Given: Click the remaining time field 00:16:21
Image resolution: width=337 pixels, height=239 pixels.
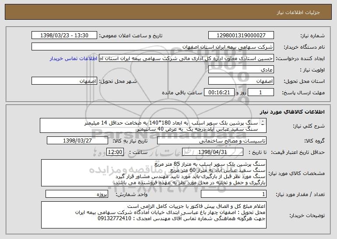Looking at the screenshot, I should tap(219, 93).
